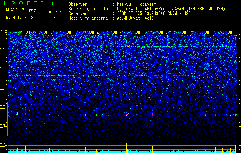This screenshot has width=241, height=153.
Task: Click the tall yellow signal peak at 2025
Action: pos(126,147)
